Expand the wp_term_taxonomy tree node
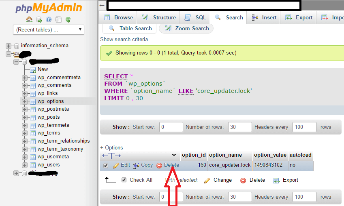 coord(25,149)
